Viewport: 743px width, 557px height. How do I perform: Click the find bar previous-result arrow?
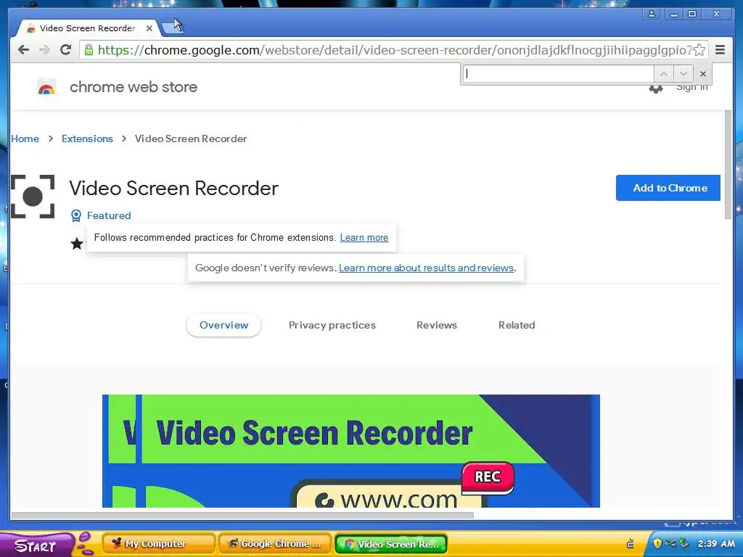[x=664, y=74]
